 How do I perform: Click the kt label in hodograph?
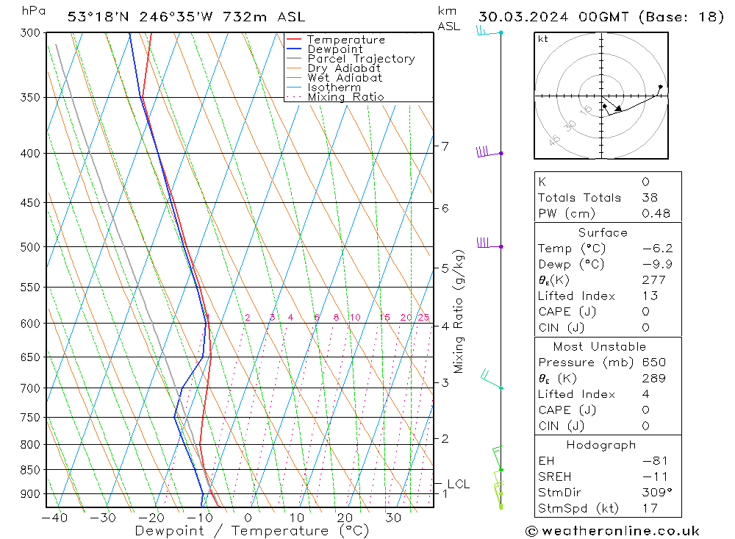(x=543, y=39)
